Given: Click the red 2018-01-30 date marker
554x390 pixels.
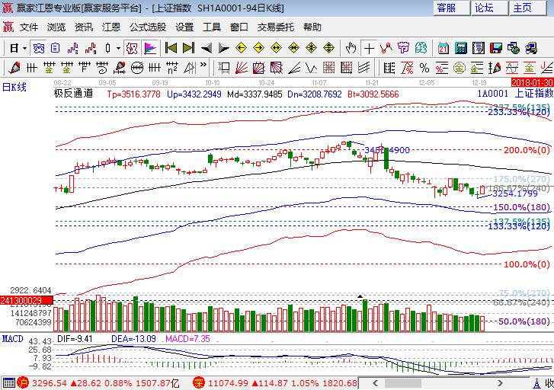Looking at the screenshot, I should point(532,82).
